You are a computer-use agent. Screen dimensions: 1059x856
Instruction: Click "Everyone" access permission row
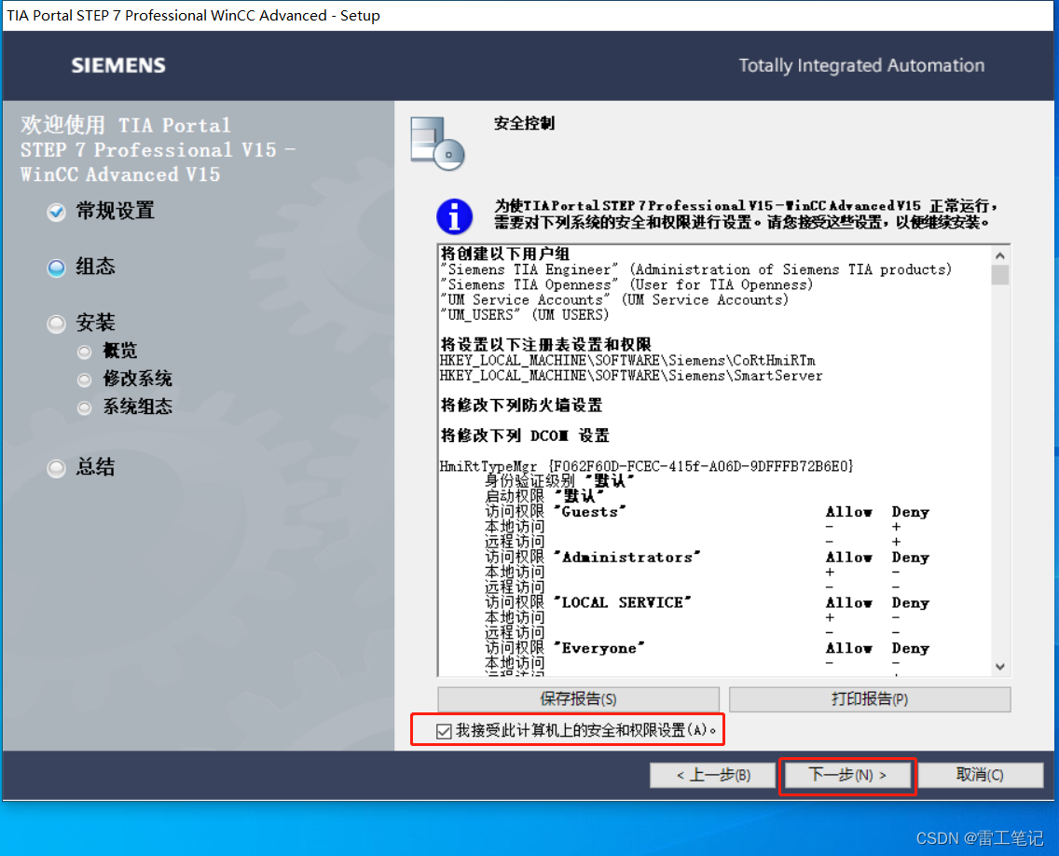coord(708,648)
